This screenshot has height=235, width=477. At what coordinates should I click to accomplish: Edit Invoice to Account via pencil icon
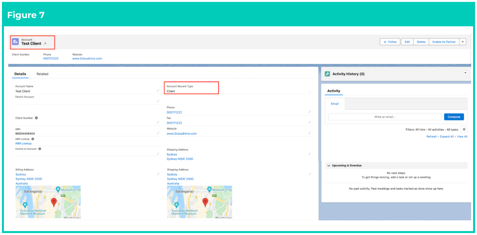pyautogui.click(x=158, y=154)
